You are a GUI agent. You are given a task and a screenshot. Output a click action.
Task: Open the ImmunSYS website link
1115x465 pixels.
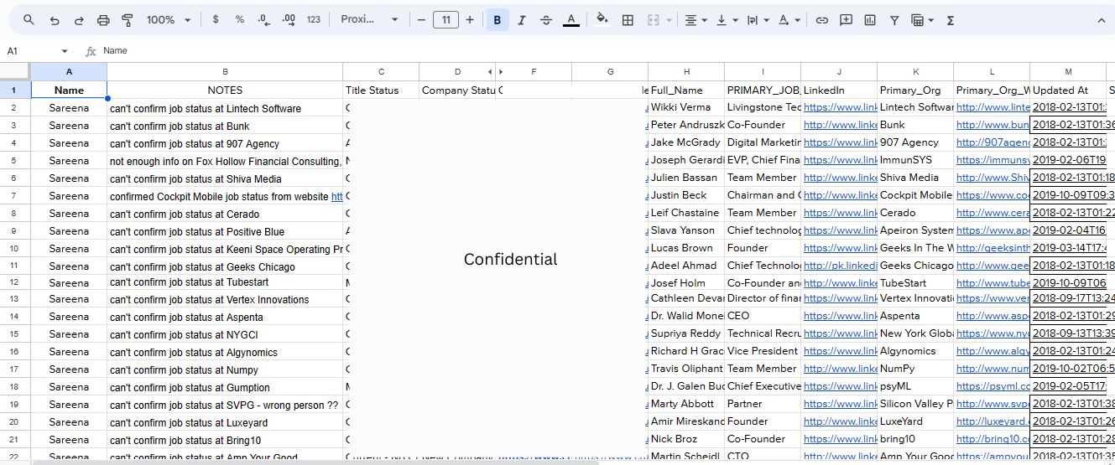992,160
